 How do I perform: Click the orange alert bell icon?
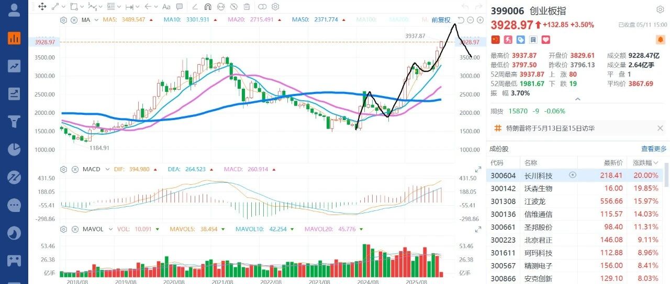point(660,40)
